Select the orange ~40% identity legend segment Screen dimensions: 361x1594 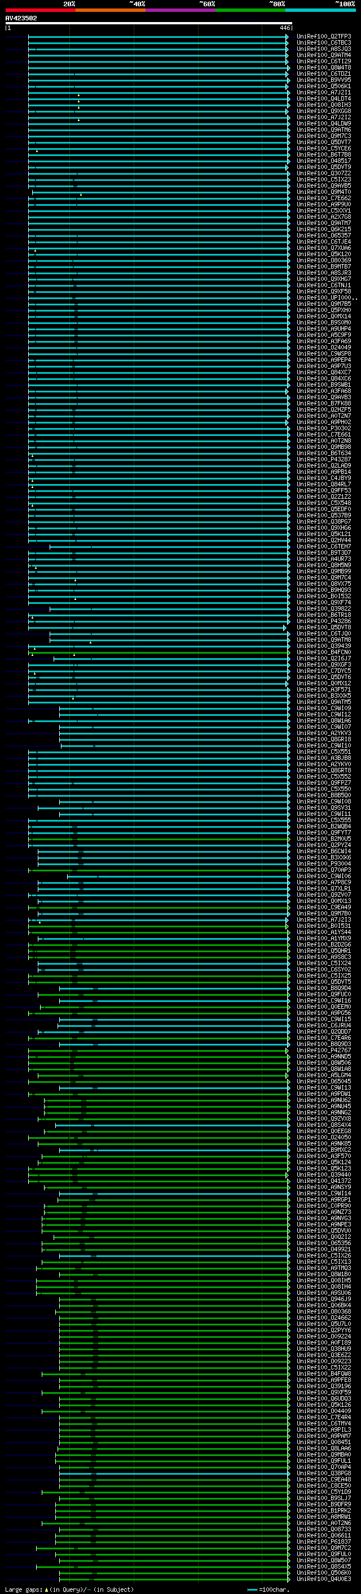point(111,10)
